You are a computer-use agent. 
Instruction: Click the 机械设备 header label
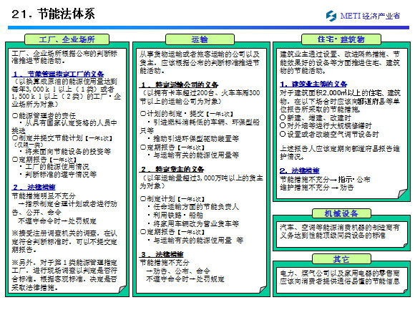point(341,213)
